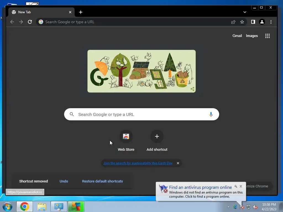The image size is (283, 212).
Task: Click the search magnifier in search box
Action: coord(72,114)
